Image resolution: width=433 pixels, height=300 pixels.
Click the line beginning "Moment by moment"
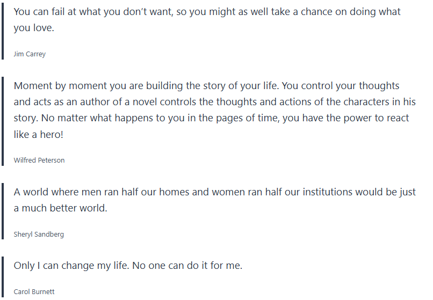coord(207,86)
